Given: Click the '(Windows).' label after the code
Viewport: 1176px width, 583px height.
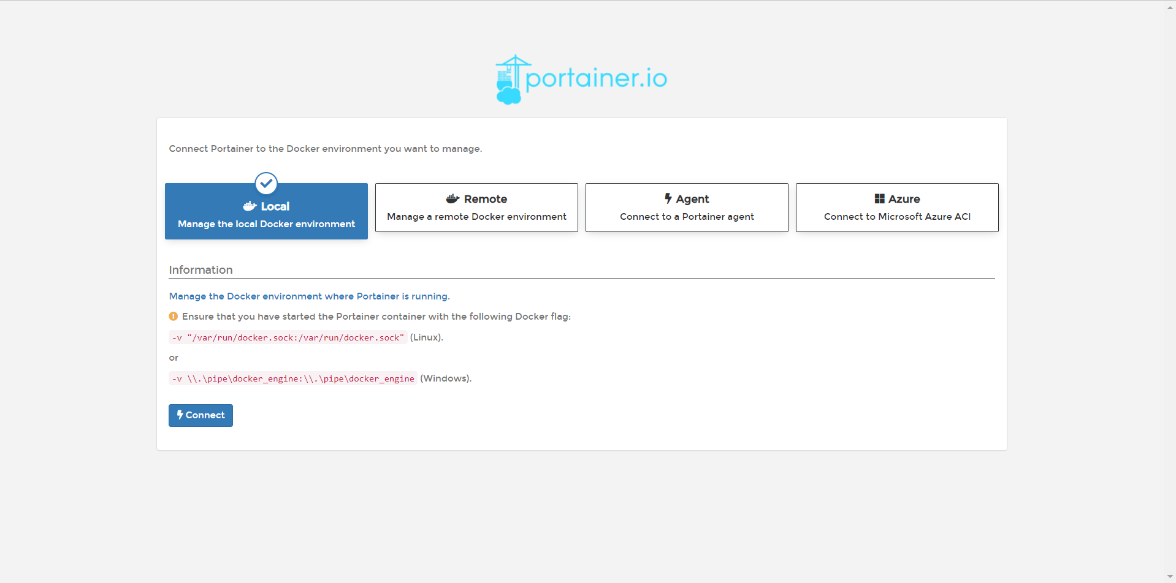Looking at the screenshot, I should point(446,378).
